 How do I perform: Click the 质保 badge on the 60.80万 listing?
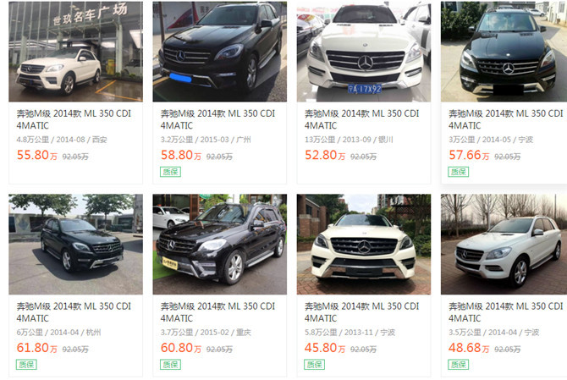[170, 365]
